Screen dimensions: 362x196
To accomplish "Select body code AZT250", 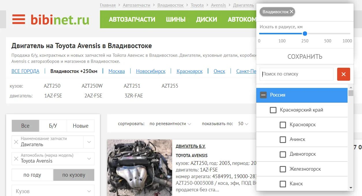I will tap(52, 86).
